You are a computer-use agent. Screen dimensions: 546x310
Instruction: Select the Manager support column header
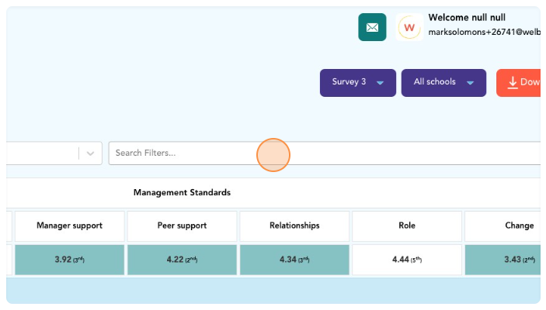pyautogui.click(x=69, y=226)
